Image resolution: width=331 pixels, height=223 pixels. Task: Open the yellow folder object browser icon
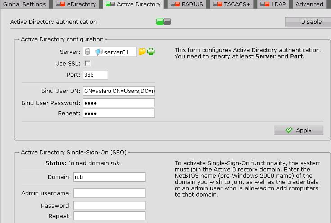click(142, 52)
